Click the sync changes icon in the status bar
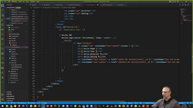This screenshot has width=193, height=108. point(9,103)
